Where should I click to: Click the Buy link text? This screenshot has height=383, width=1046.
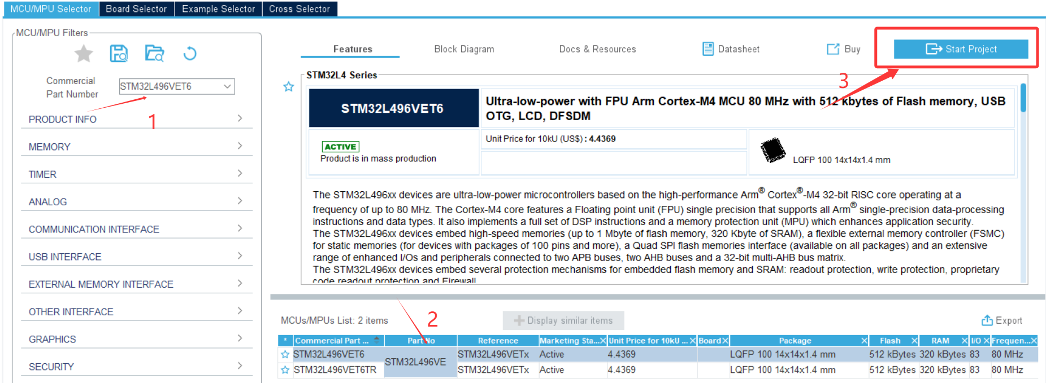click(x=852, y=49)
